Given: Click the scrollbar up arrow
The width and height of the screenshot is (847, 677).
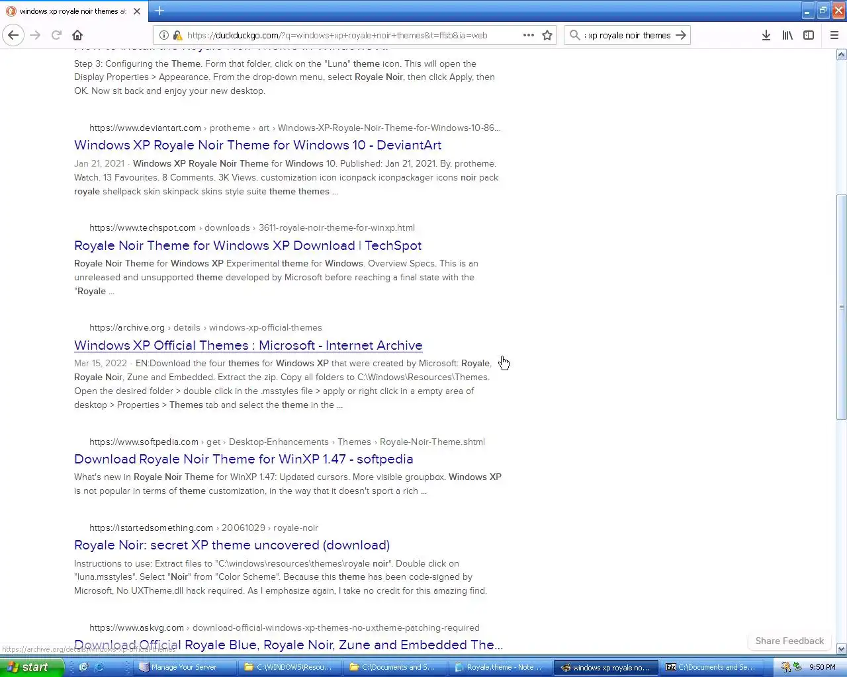Looking at the screenshot, I should (x=841, y=55).
